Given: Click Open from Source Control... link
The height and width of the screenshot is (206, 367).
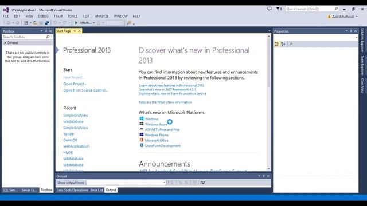Looking at the screenshot, I should 85,90.
